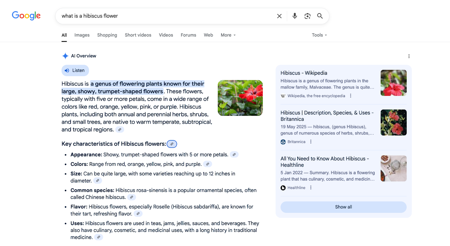
Task: Click Show all sources button
Action: 343,207
